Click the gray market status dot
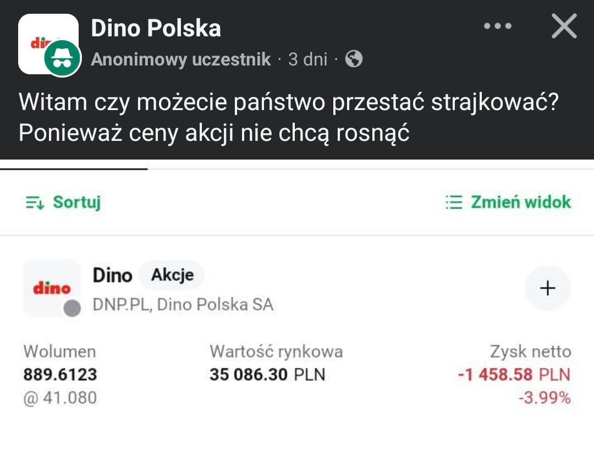The width and height of the screenshot is (594, 460). pyautogui.click(x=72, y=309)
